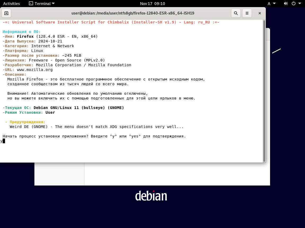Click the ~245 MiB size value
Image resolution: width=305 pixels, height=228 pixels.
click(x=71, y=55)
